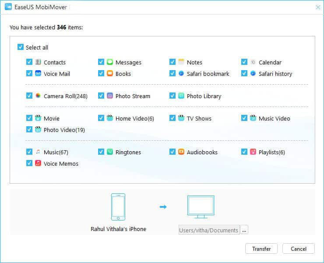Click the Contacts icon
Viewport: 324px width, 263px height.
coord(38,62)
